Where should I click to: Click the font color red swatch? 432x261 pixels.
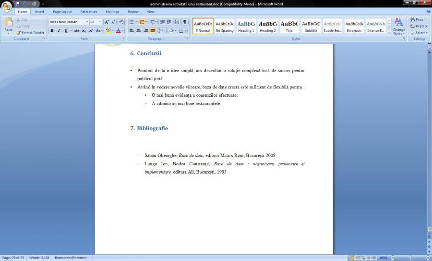pyautogui.click(x=118, y=31)
